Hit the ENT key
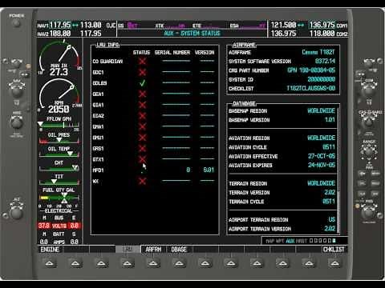 click(375, 194)
